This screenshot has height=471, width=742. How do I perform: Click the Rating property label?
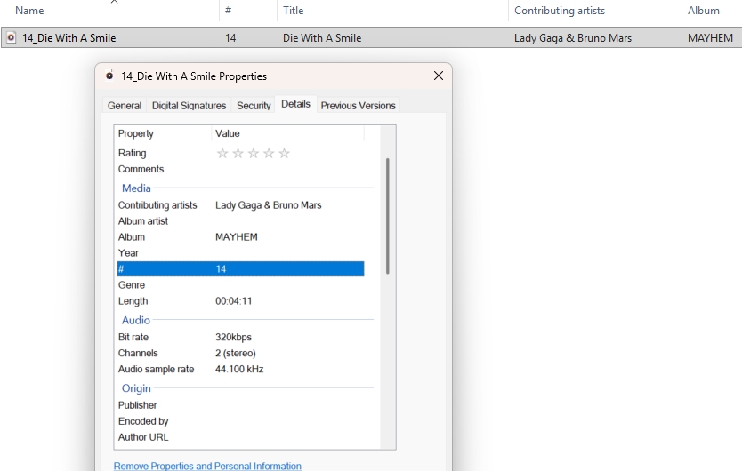coord(132,153)
